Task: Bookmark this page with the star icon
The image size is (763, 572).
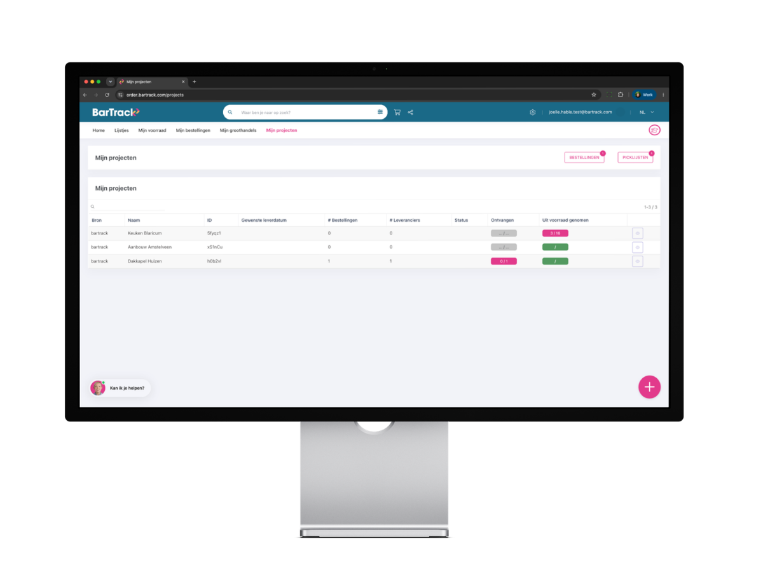Action: point(594,95)
